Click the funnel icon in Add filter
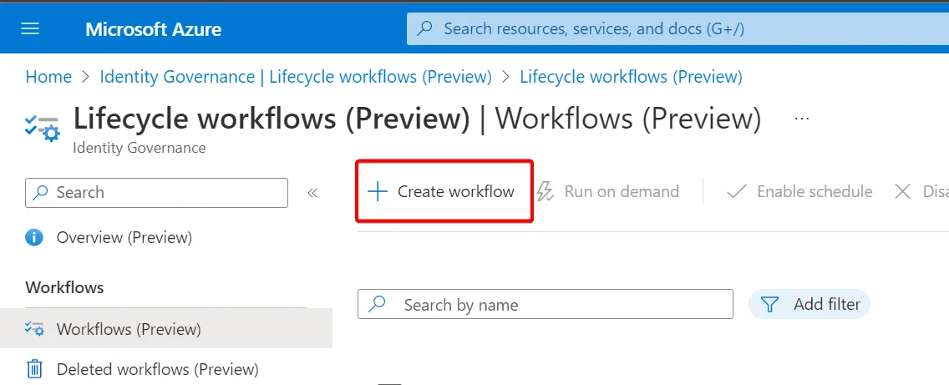 [x=769, y=304]
